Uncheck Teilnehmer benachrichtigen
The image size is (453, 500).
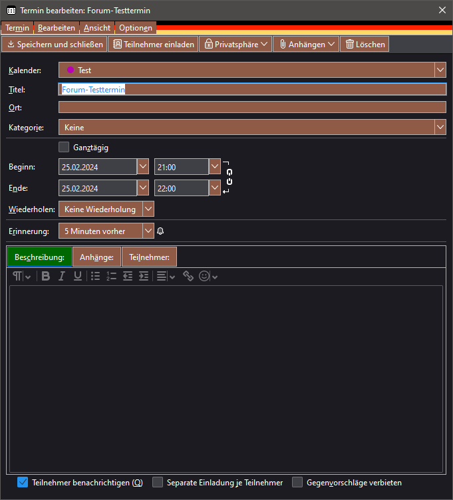23,483
